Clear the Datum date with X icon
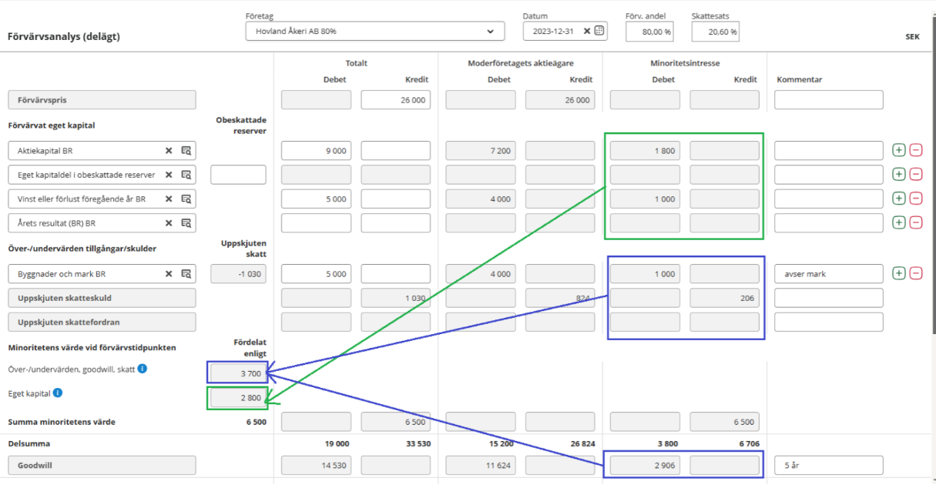 click(586, 32)
